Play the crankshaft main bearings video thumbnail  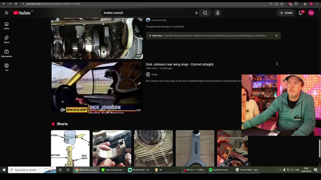[x=97, y=38]
